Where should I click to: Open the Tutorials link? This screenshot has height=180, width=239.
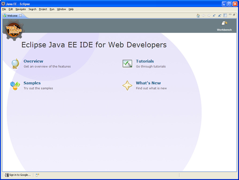pyautogui.click(x=145, y=61)
